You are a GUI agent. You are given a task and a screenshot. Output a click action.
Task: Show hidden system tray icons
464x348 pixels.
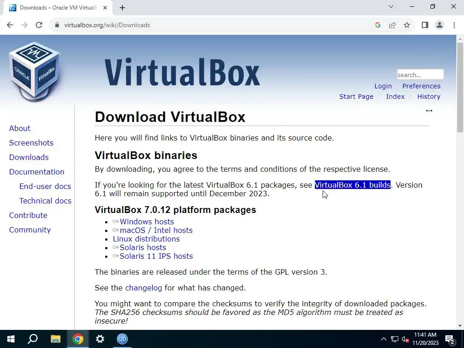(x=383, y=339)
